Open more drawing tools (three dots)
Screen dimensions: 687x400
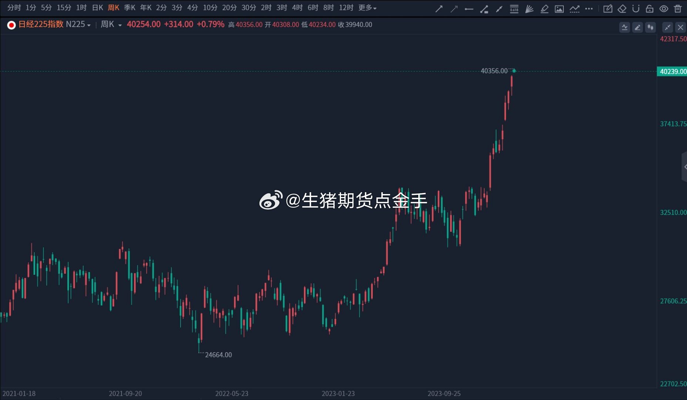coord(589,9)
